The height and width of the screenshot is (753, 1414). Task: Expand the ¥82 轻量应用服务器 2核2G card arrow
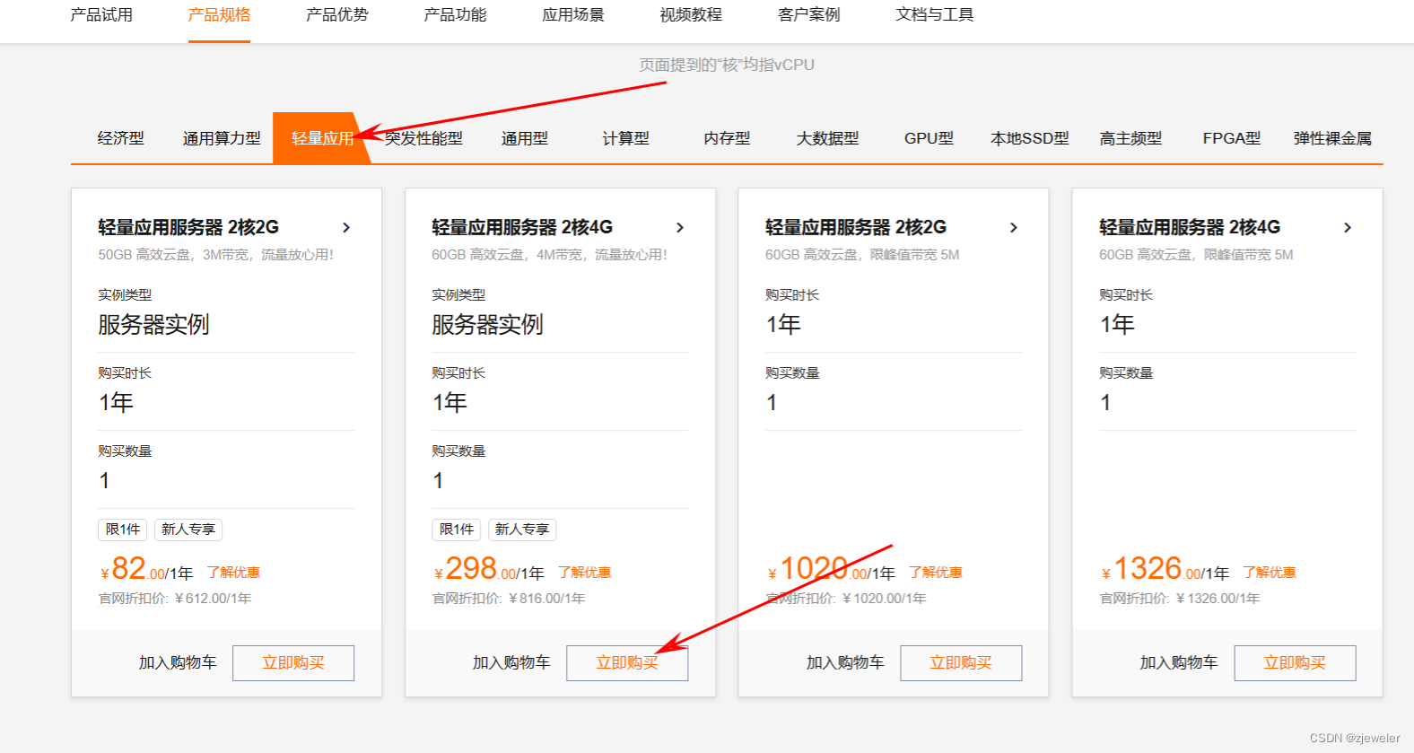(x=346, y=228)
